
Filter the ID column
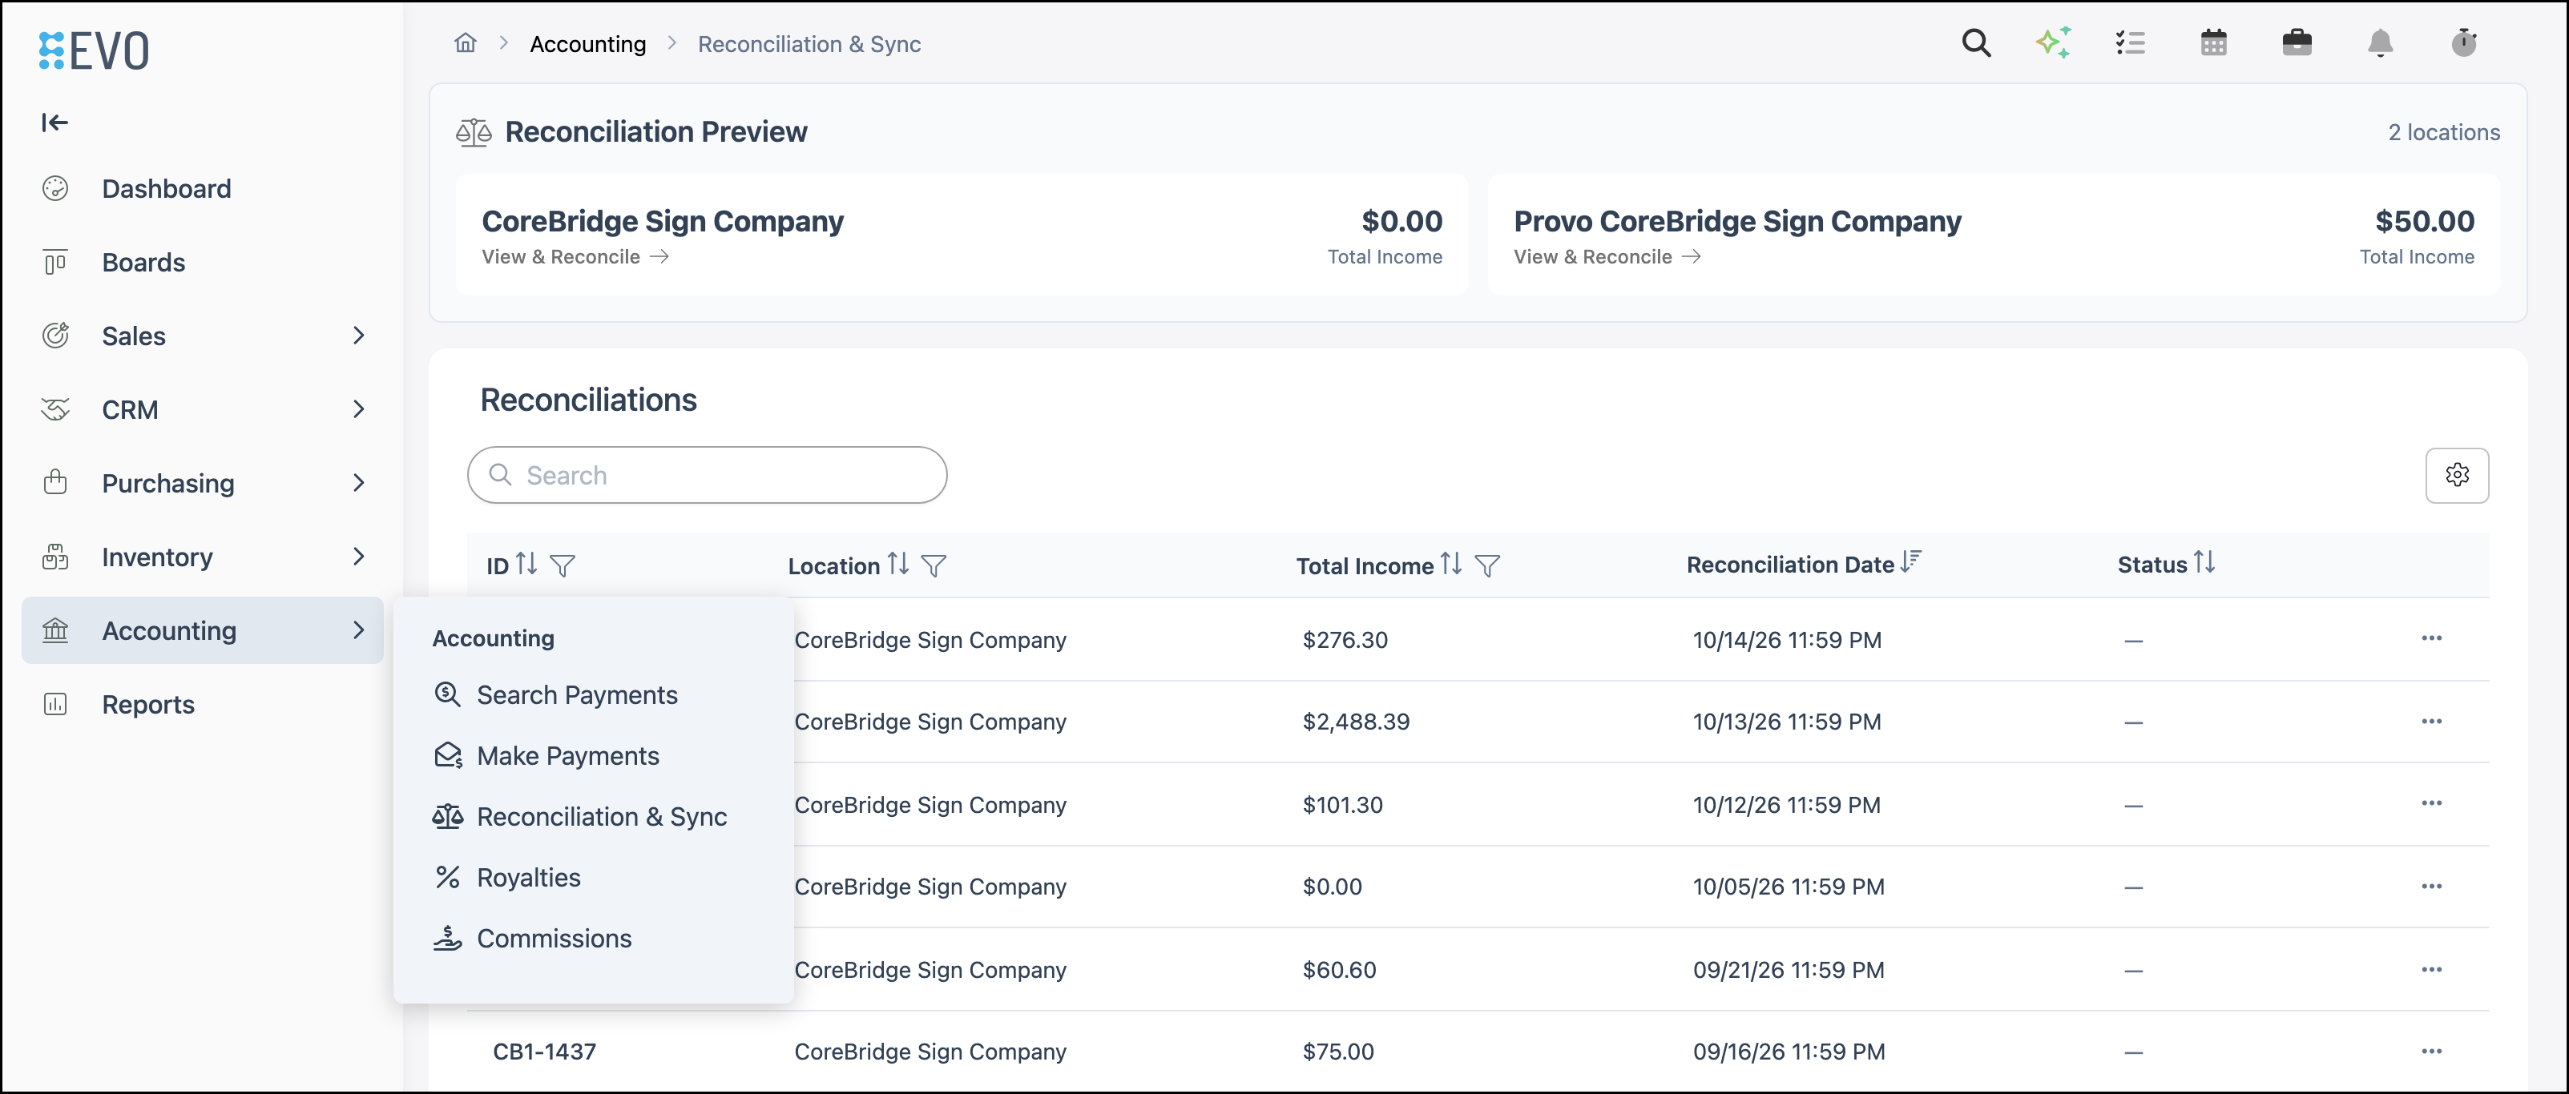[563, 566]
